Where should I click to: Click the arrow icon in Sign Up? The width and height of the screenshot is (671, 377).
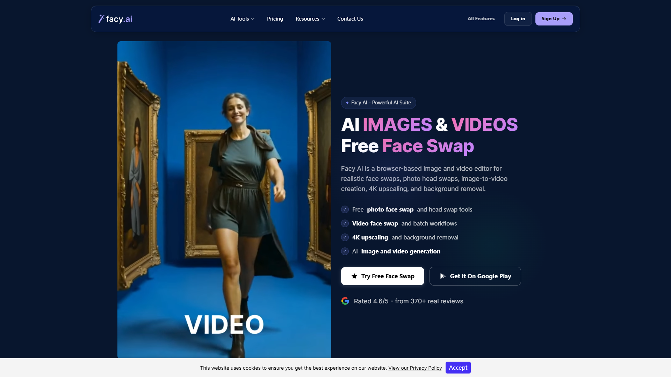coord(564,19)
